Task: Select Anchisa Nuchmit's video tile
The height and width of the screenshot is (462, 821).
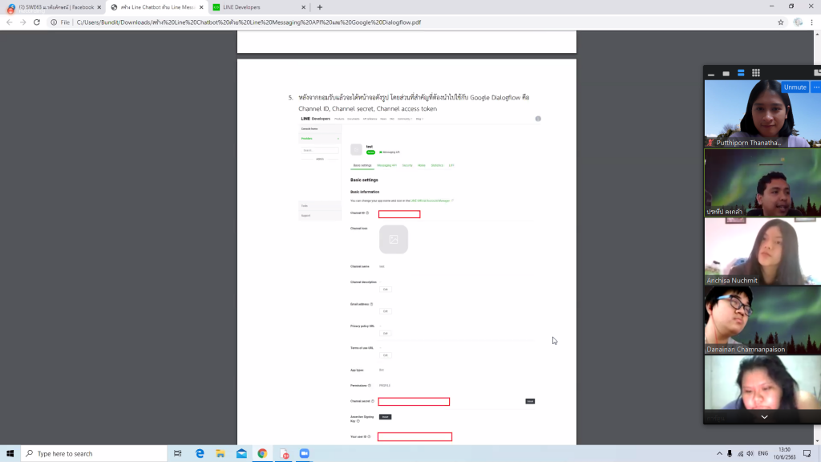Action: (x=762, y=251)
